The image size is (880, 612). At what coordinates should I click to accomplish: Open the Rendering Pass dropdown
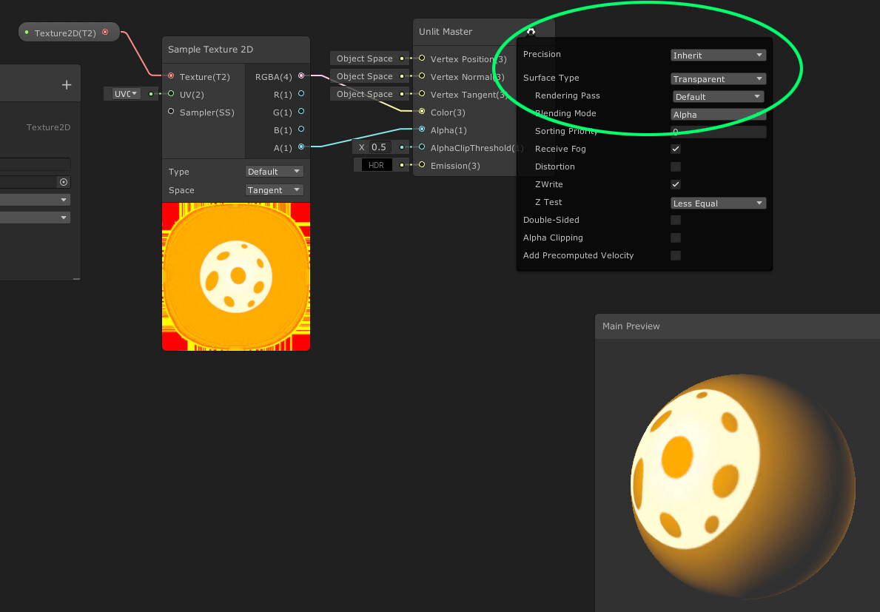pyautogui.click(x=719, y=96)
